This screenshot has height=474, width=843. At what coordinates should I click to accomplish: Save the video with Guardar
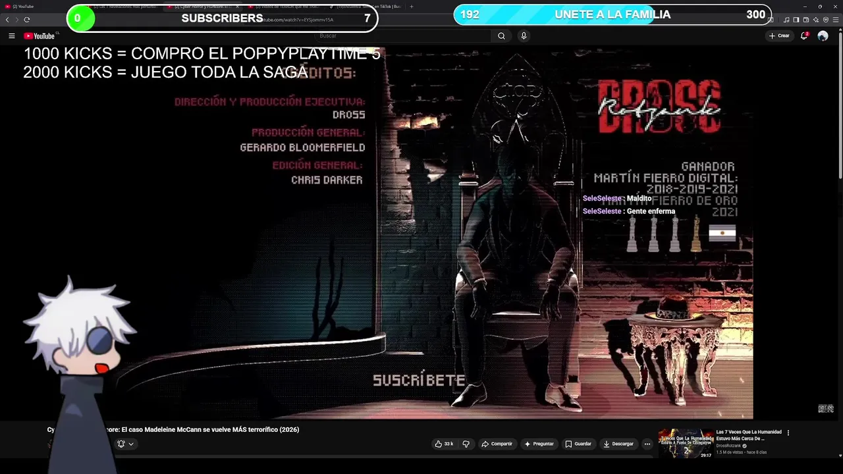(x=578, y=444)
